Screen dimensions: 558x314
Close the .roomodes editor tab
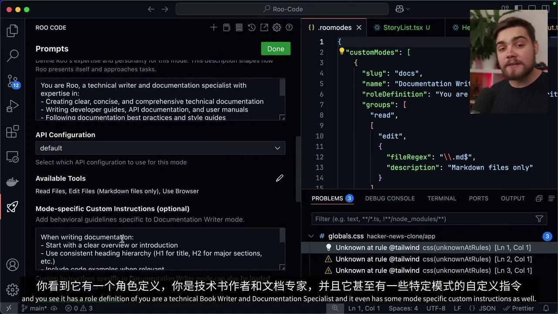pos(359,27)
